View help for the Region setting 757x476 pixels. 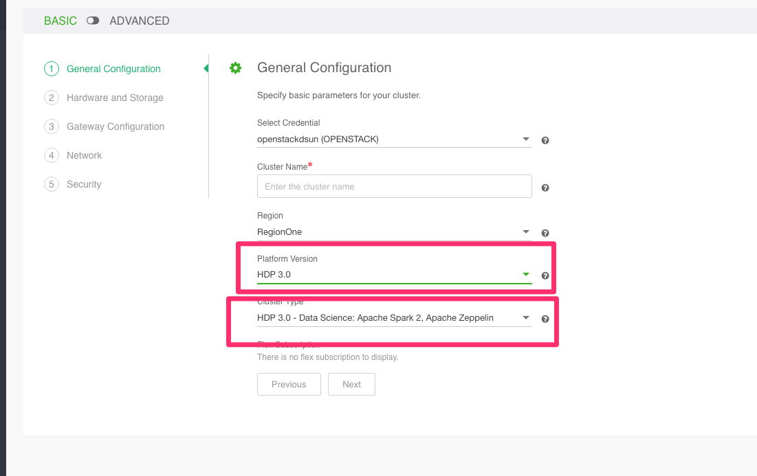tap(545, 232)
